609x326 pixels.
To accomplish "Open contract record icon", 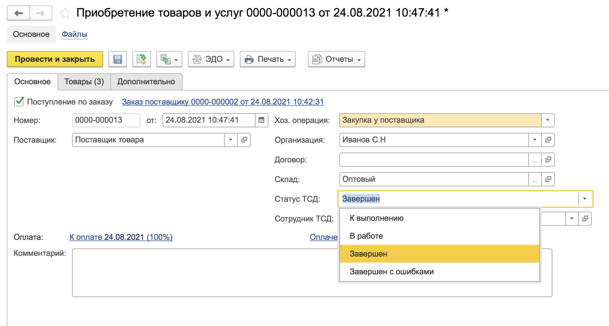I will point(548,159).
